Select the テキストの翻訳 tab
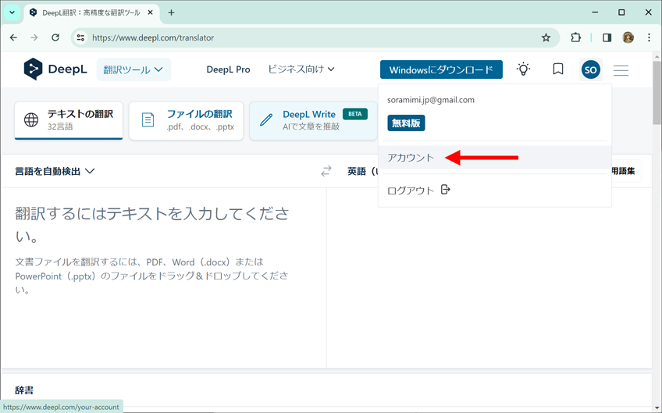Viewport: 662px width, 413px height. (69, 120)
